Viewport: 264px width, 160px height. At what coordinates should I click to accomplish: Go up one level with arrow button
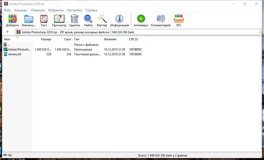point(8,32)
